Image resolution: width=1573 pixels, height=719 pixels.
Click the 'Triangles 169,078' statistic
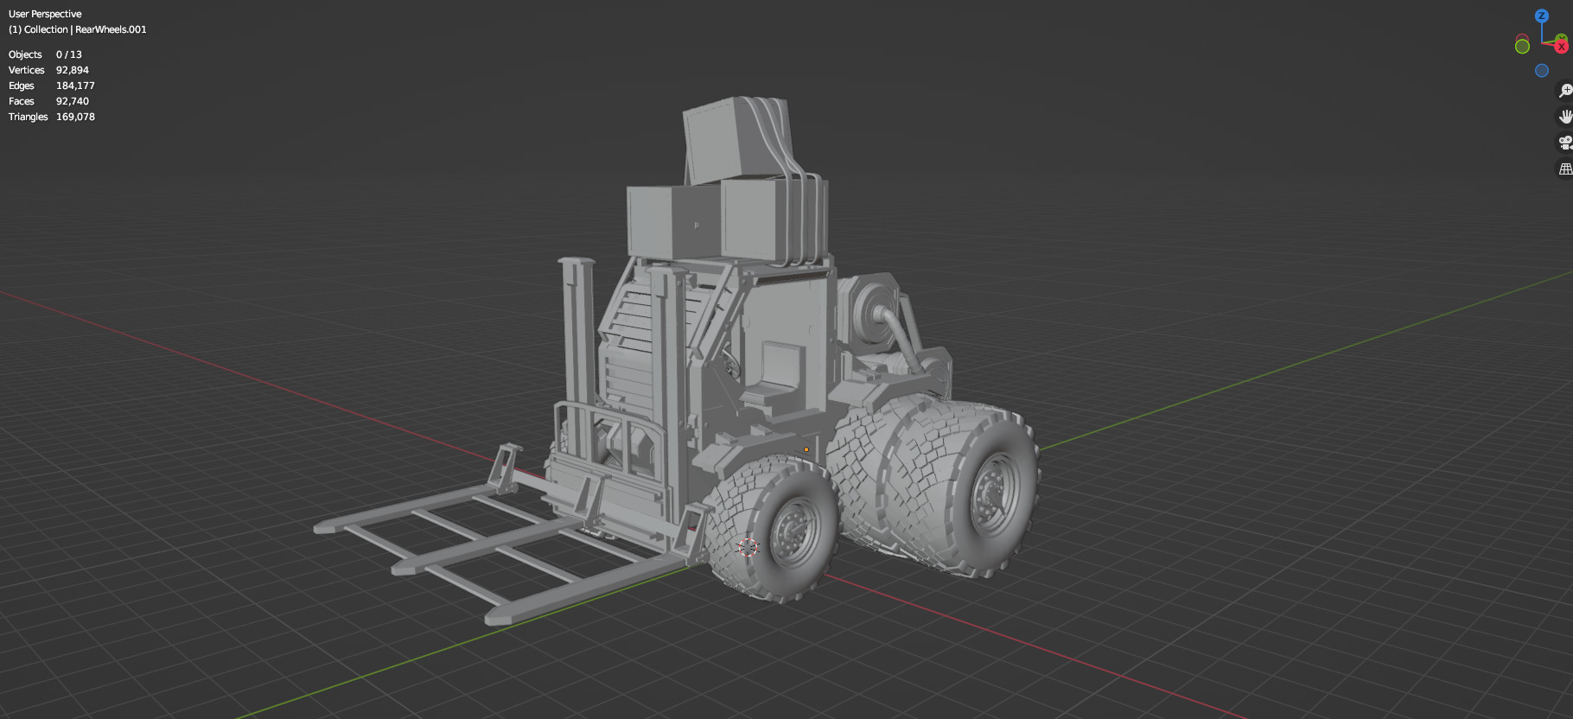click(x=52, y=117)
